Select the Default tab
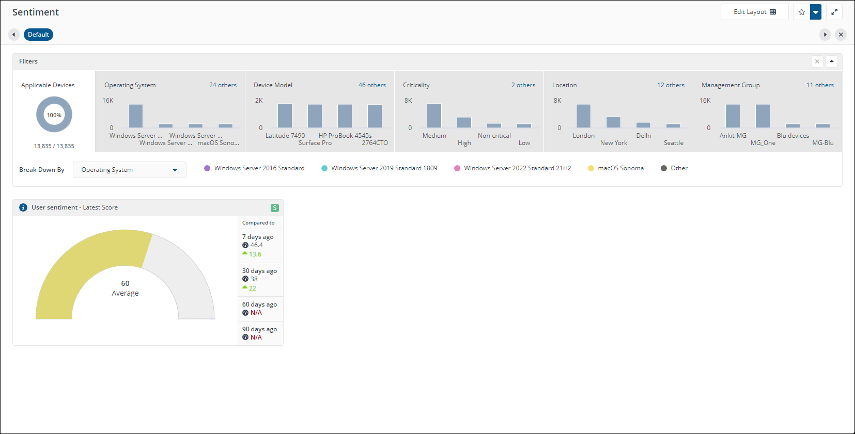This screenshot has width=855, height=434. (x=38, y=35)
